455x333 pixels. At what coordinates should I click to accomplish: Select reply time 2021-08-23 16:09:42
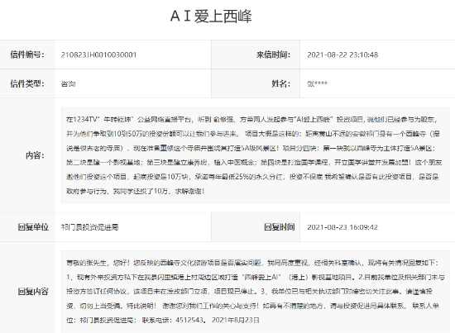[x=342, y=227]
